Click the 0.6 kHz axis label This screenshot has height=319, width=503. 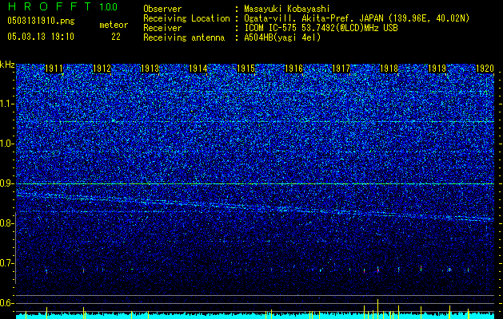pyautogui.click(x=7, y=303)
